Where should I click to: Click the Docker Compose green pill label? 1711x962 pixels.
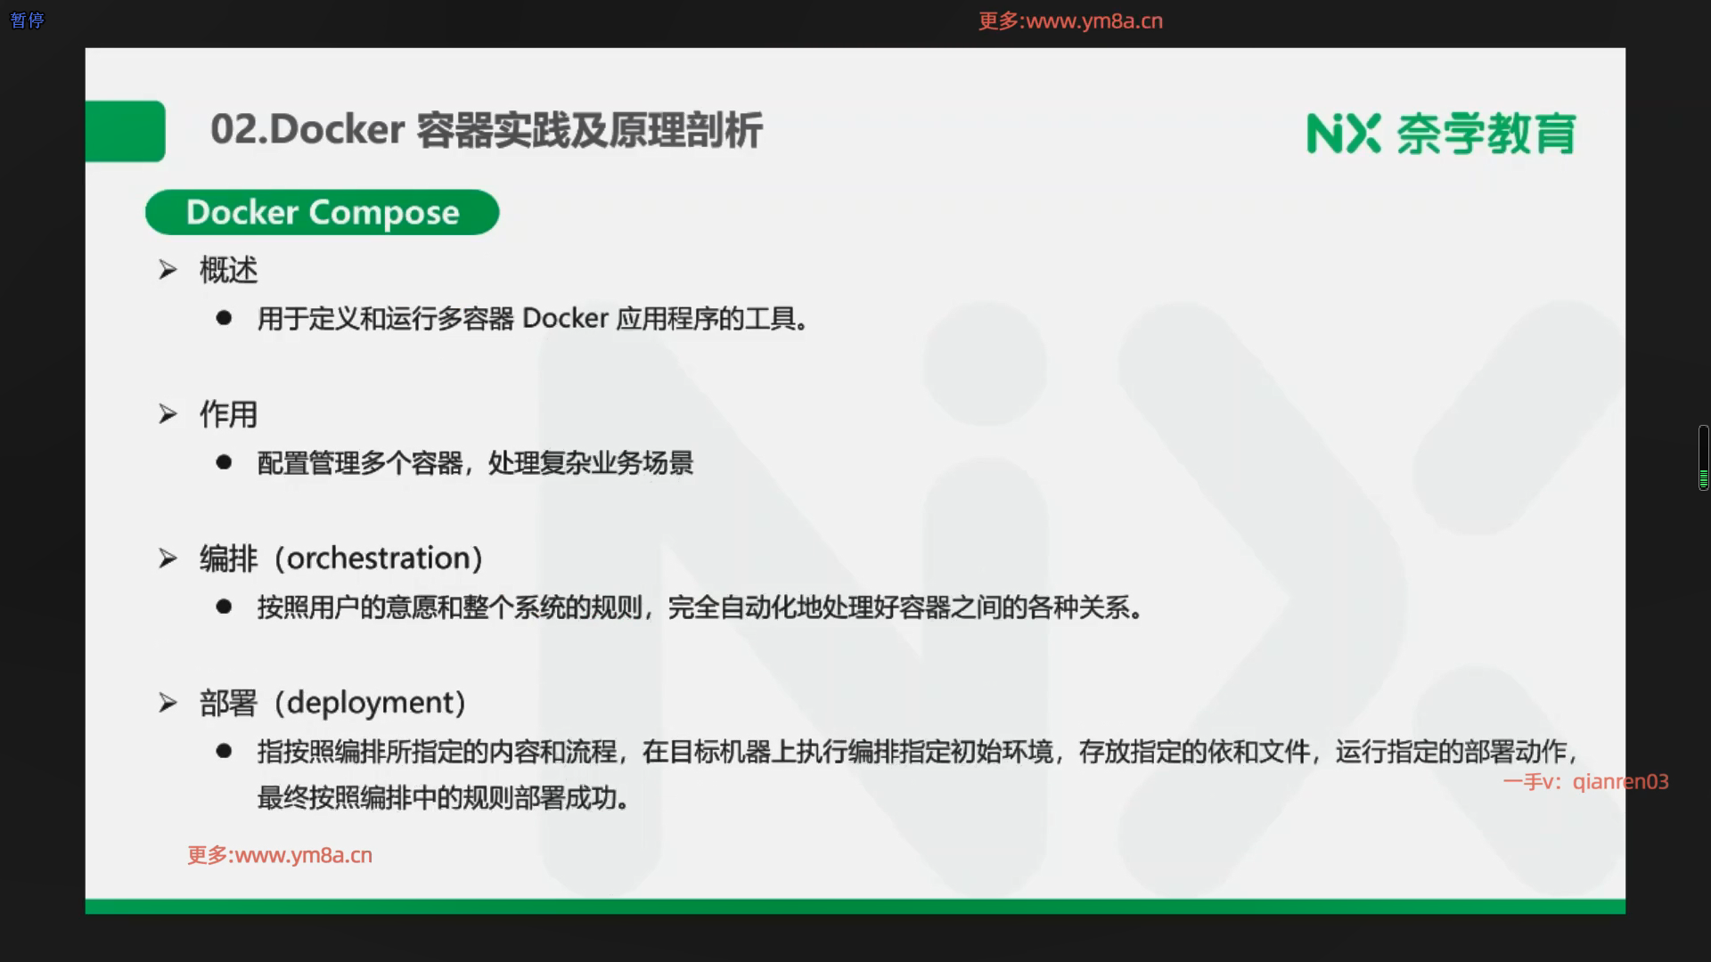pyautogui.click(x=322, y=212)
